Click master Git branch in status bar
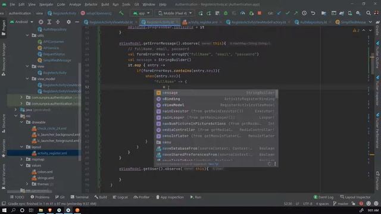 (x=341, y=203)
